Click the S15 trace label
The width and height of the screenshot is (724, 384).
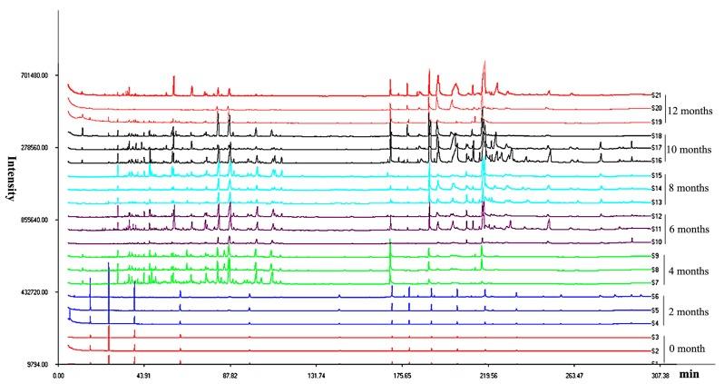[x=656, y=175]
